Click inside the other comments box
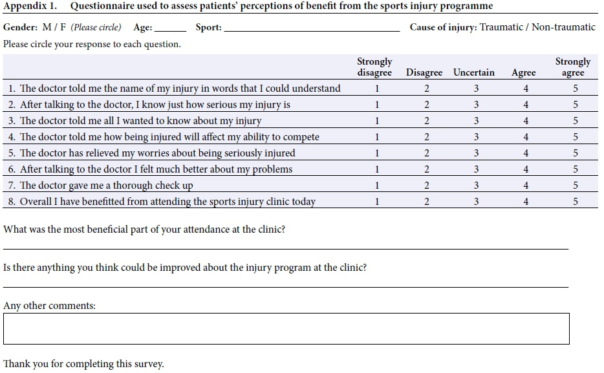This screenshot has width=604, height=373. tap(286, 328)
